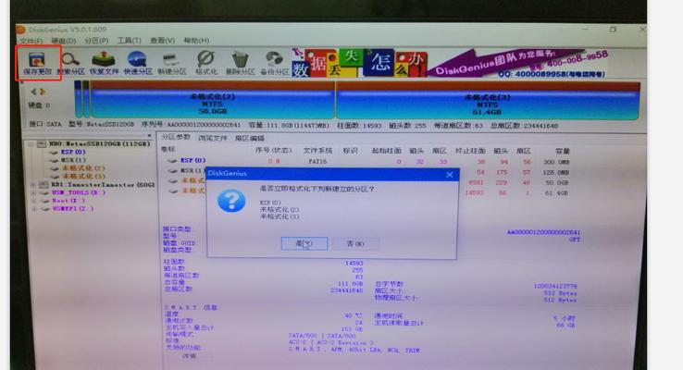Select the RD1 removable disk tree node
683x370 pixels.
(103, 185)
